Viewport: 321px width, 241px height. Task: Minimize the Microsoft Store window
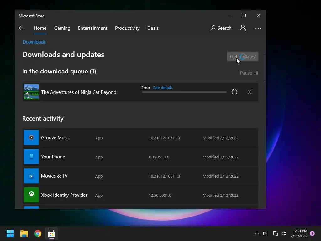point(230,15)
